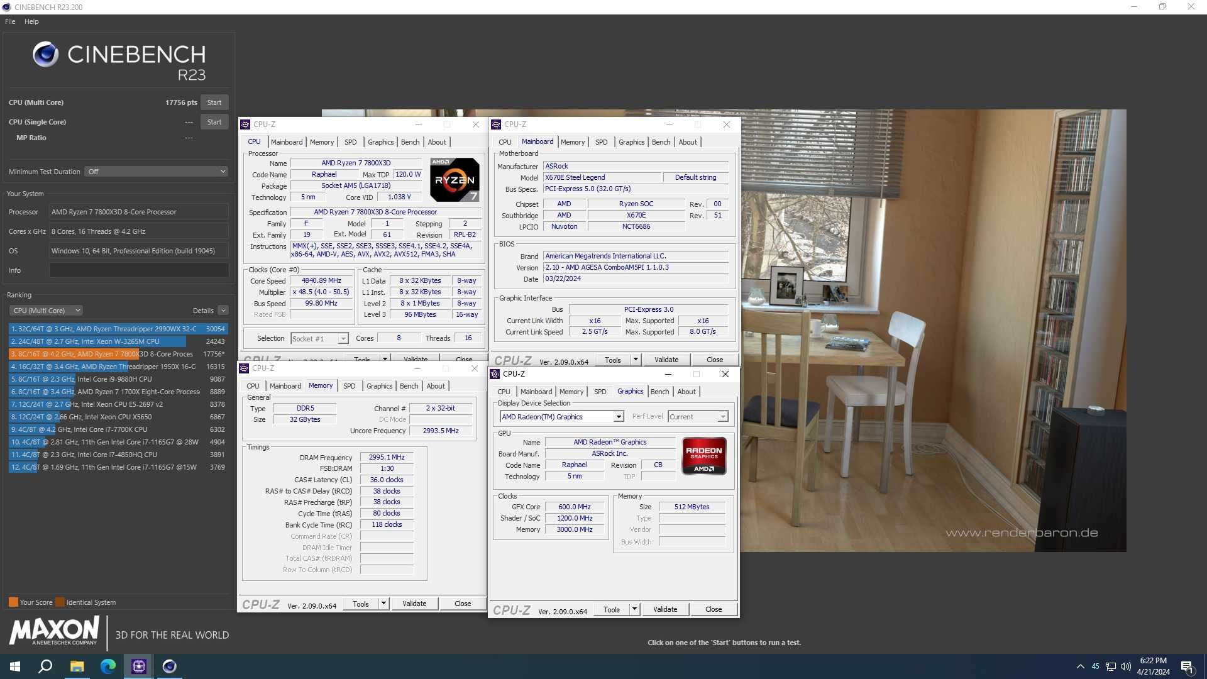The height and width of the screenshot is (679, 1207).
Task: Open taskbar Search
Action: coord(45,666)
